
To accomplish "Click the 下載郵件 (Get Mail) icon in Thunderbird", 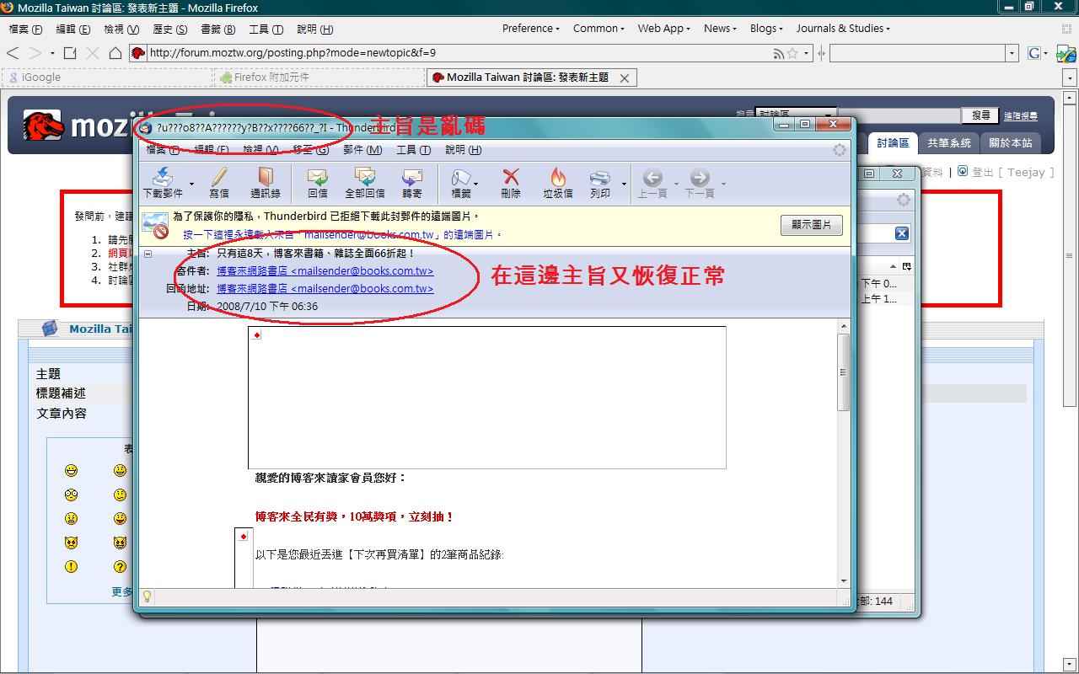I will click(164, 178).
